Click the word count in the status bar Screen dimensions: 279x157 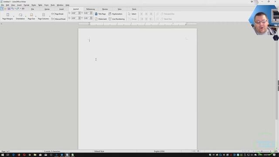click(x=52, y=151)
